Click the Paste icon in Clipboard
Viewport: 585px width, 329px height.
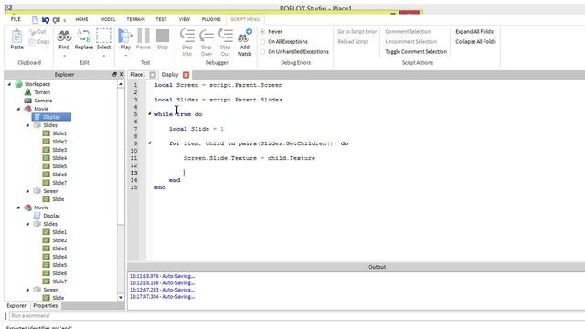tap(16, 37)
